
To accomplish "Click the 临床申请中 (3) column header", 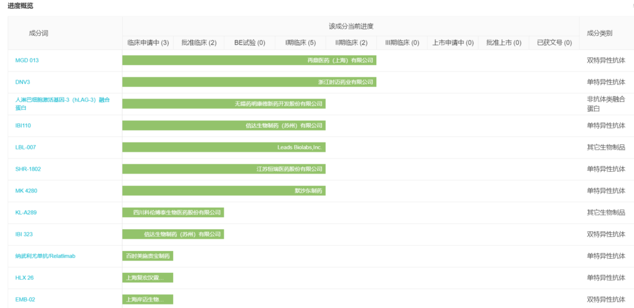I will (148, 43).
